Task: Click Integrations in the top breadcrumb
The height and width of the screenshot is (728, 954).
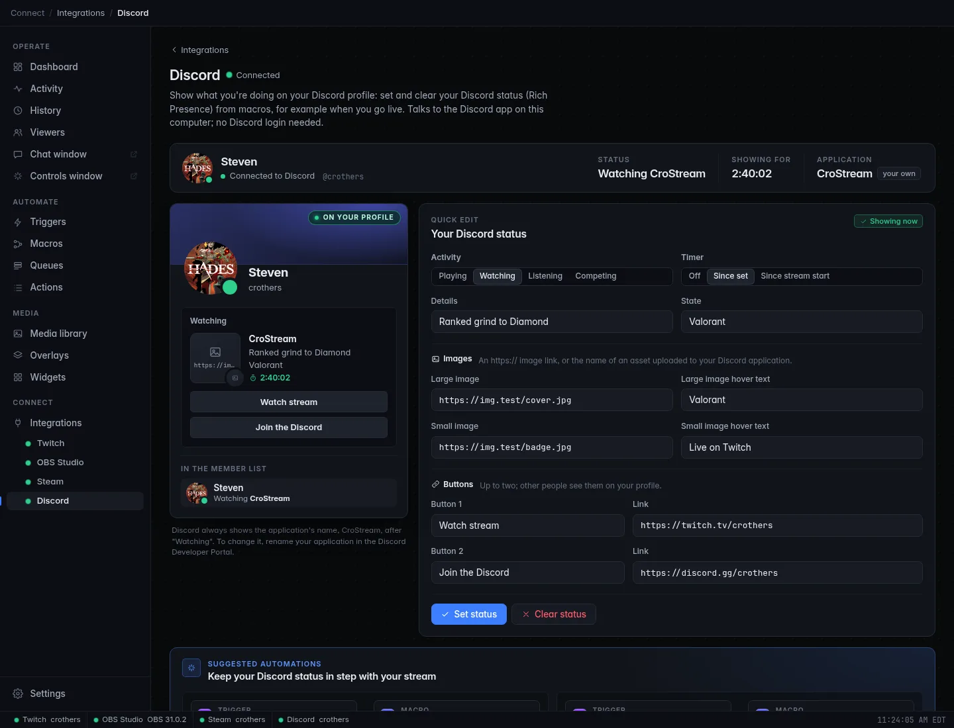Action: (81, 13)
